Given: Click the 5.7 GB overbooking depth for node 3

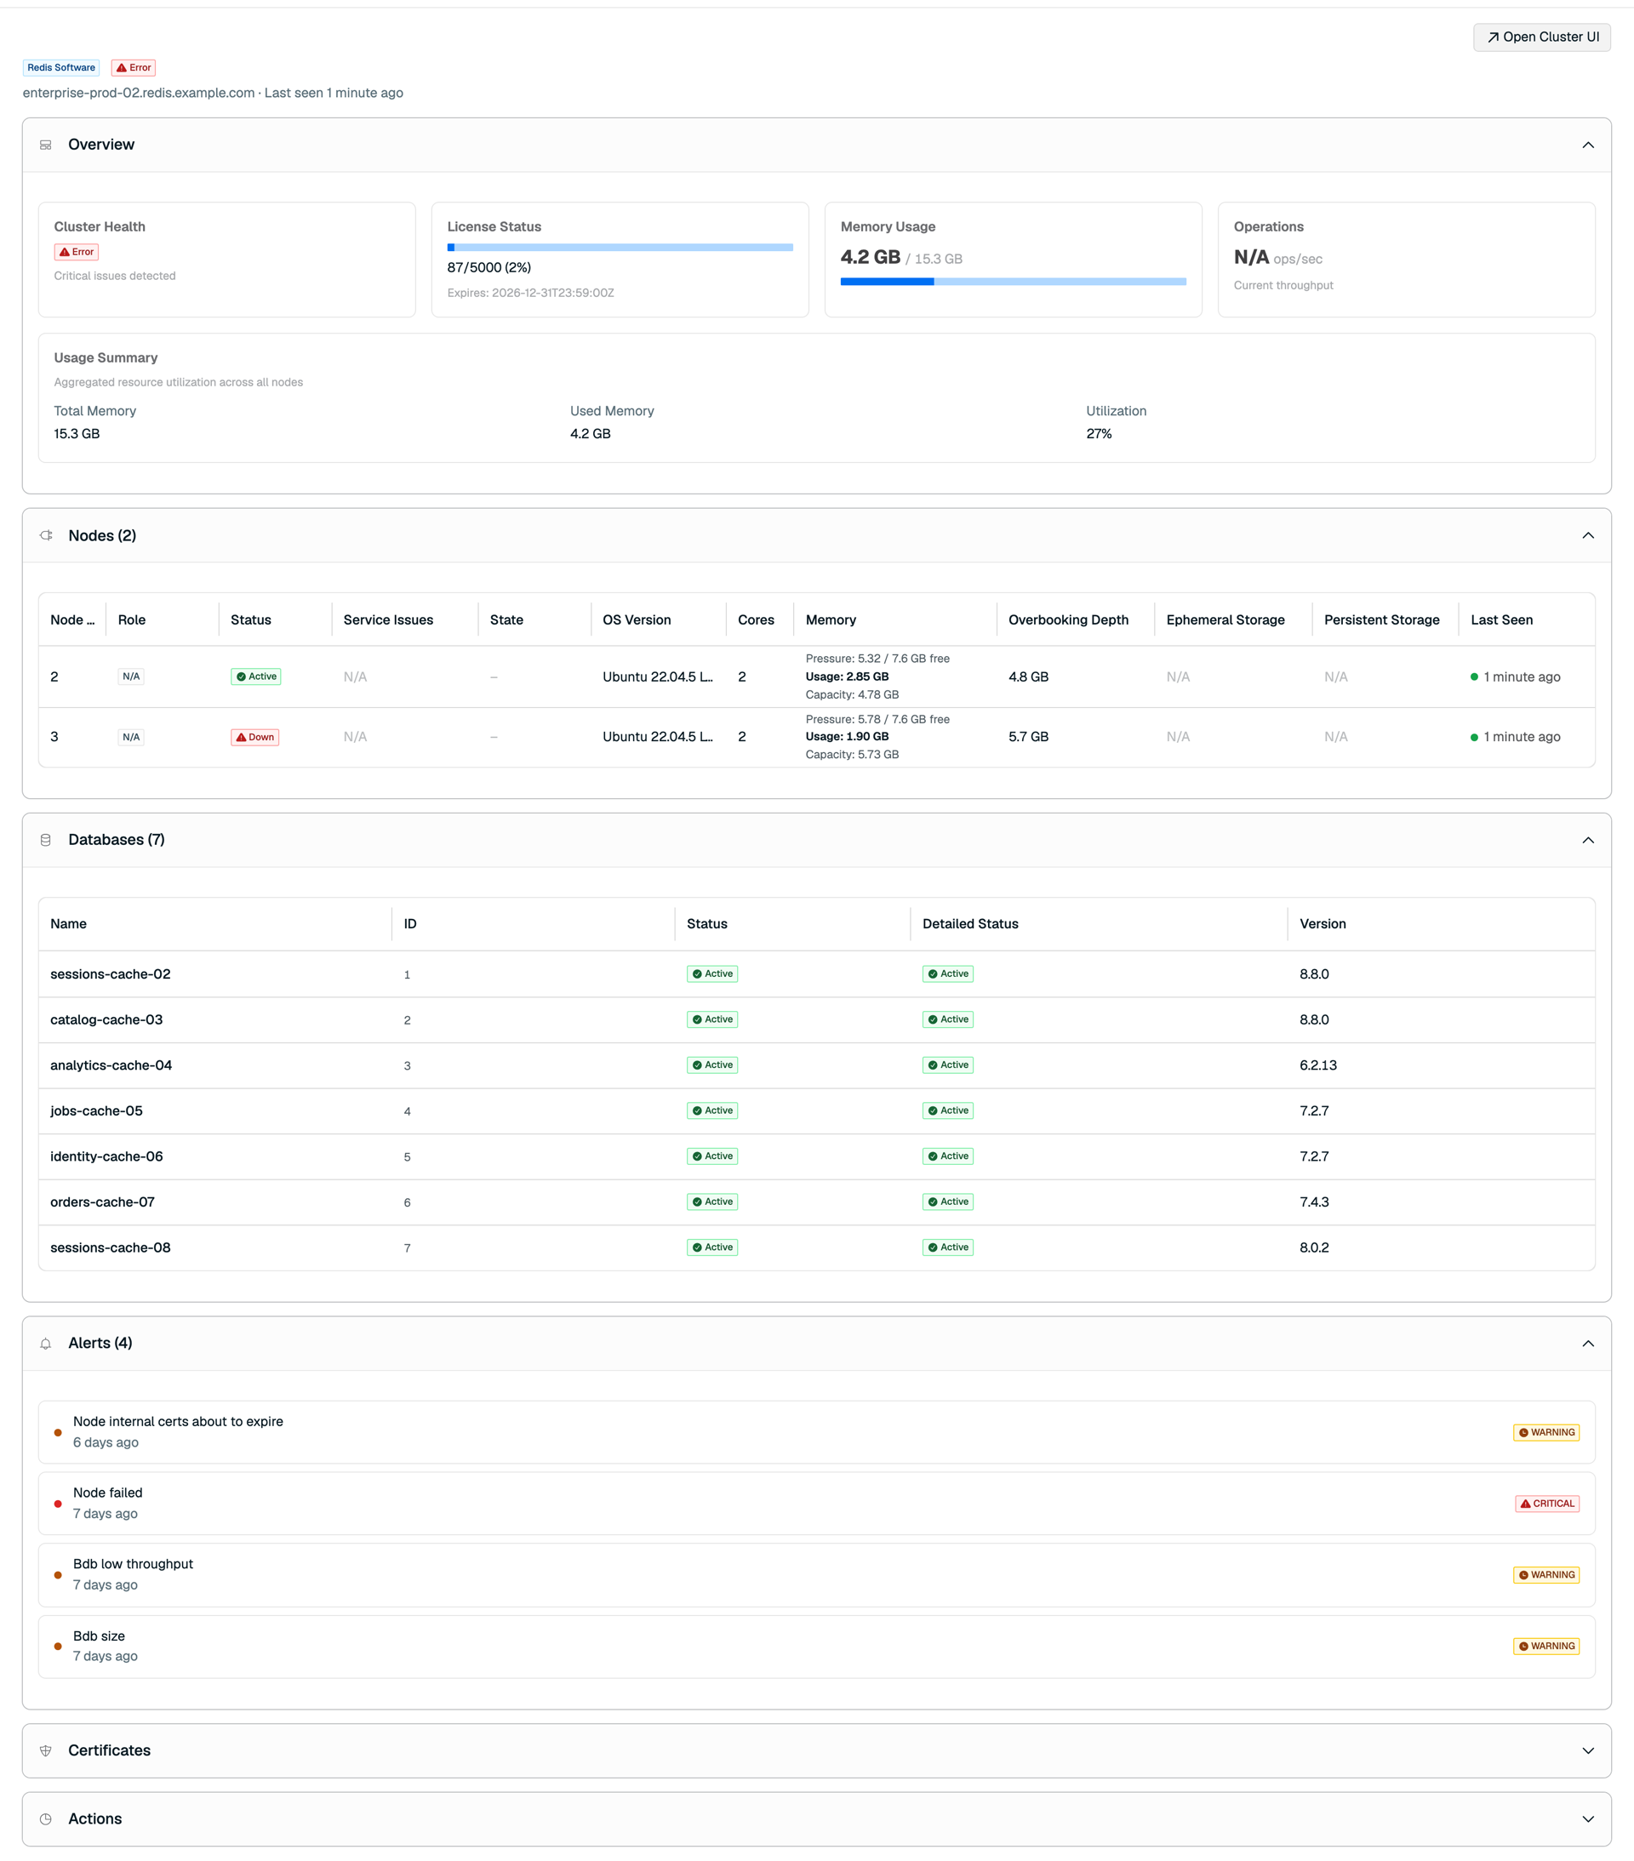Looking at the screenshot, I should (1028, 738).
